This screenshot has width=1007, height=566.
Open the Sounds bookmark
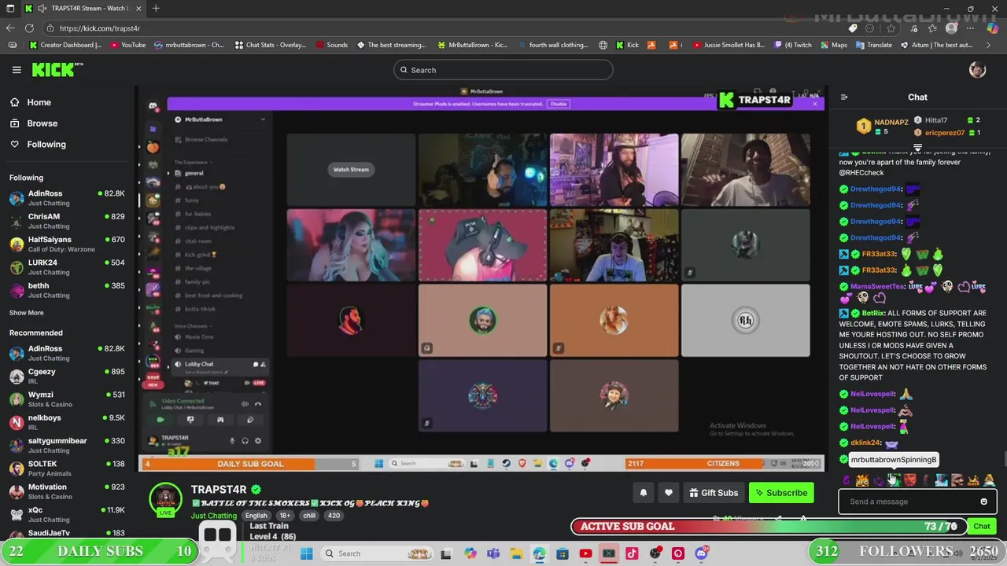coord(331,45)
